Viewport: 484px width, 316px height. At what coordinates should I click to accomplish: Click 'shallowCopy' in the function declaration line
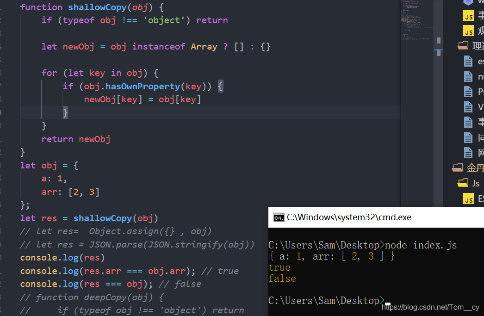coord(97,7)
